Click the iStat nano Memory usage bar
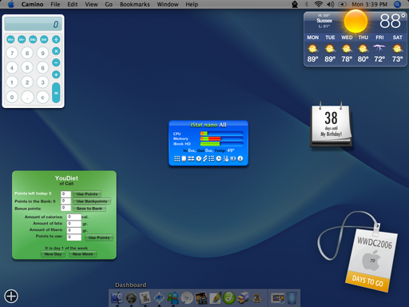Image resolution: width=409 pixels, height=307 pixels. [222, 138]
